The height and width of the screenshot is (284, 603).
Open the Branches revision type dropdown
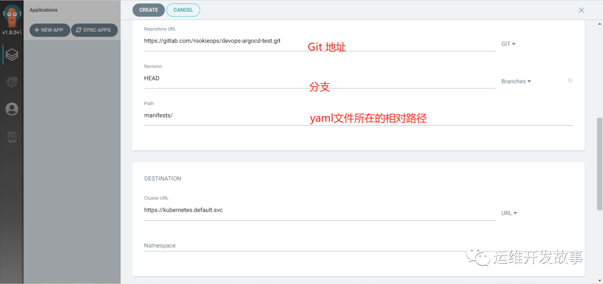click(516, 81)
